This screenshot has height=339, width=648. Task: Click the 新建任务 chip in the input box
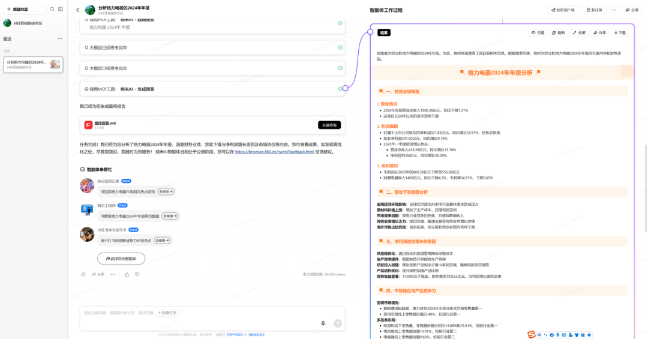coord(167,313)
